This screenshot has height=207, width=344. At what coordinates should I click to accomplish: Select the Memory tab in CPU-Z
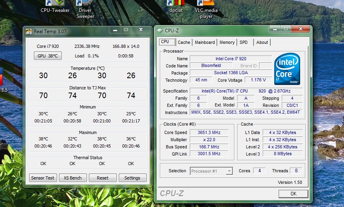227,42
